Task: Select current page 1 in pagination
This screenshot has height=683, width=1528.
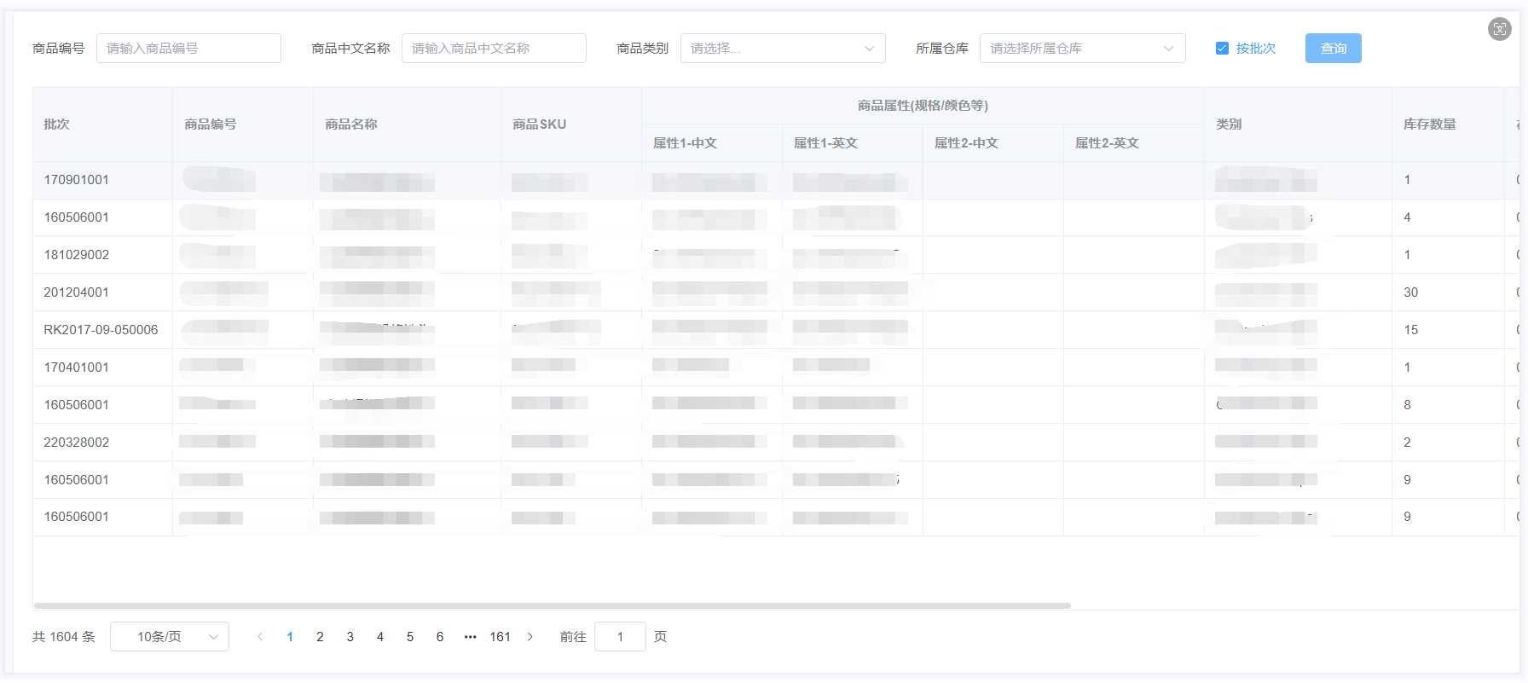Action: point(290,637)
